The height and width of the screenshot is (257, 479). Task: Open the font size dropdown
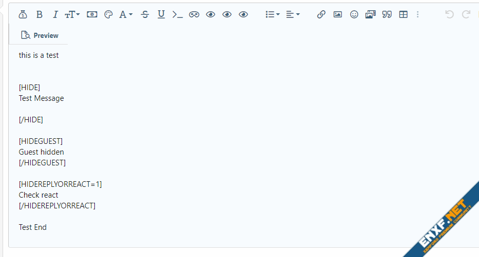(72, 14)
